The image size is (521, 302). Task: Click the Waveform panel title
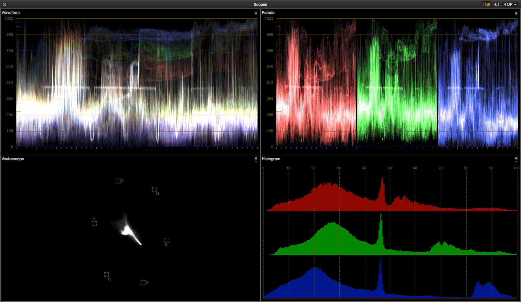11,13
